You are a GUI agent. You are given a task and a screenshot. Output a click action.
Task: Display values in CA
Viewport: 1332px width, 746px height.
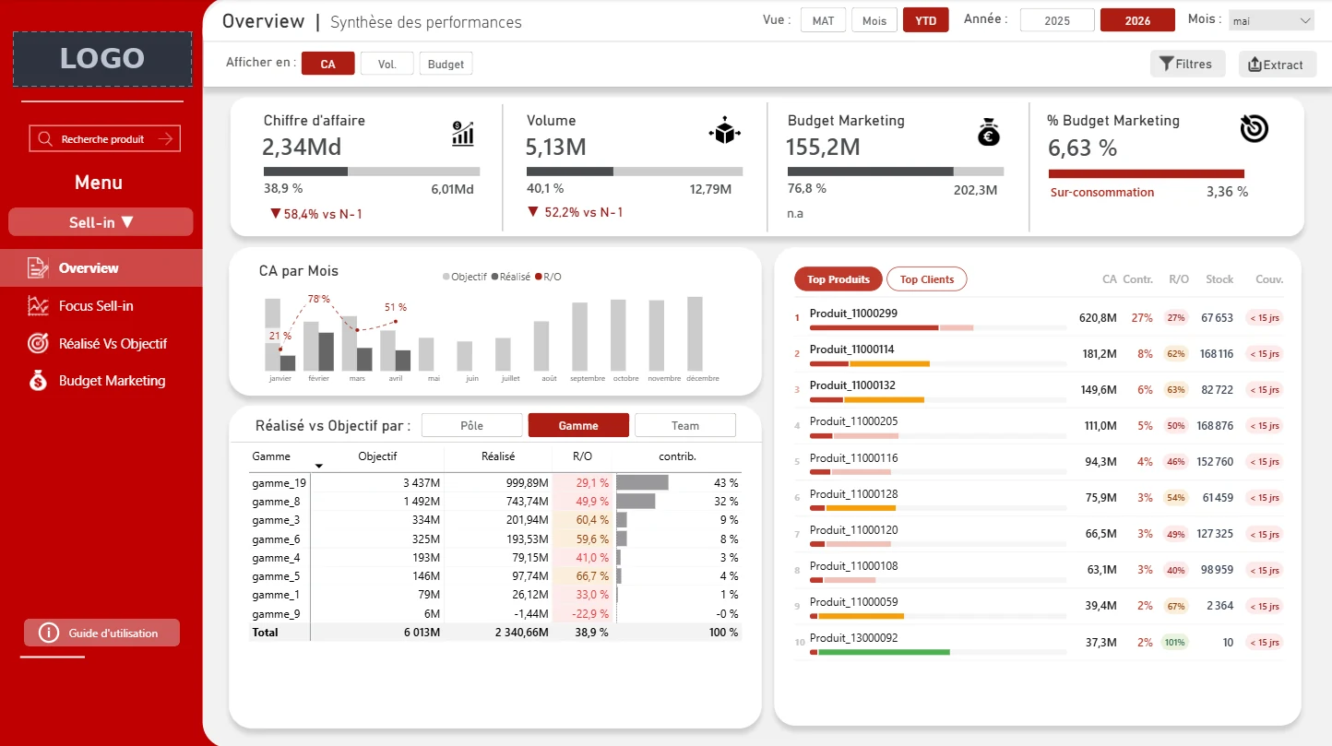tap(328, 64)
